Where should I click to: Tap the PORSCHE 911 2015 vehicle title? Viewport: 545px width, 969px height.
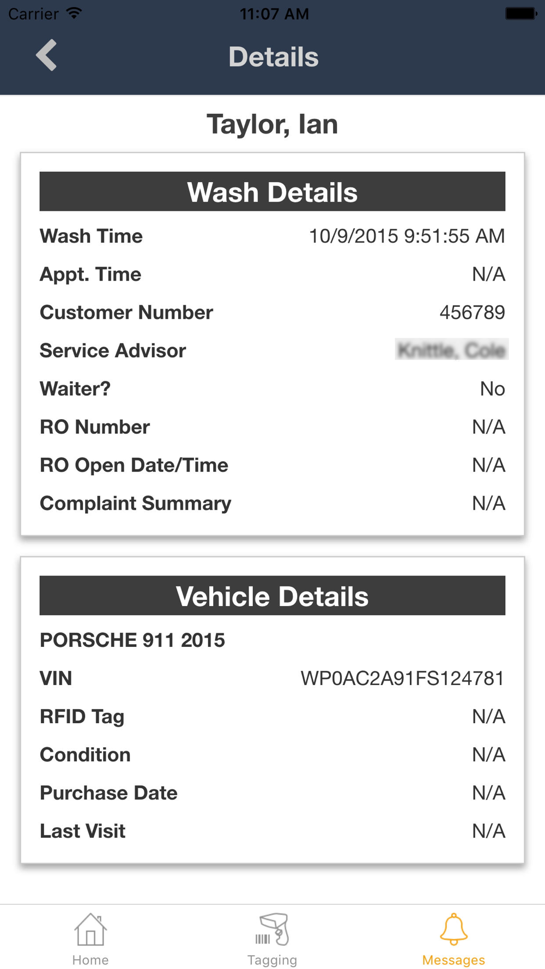(132, 640)
